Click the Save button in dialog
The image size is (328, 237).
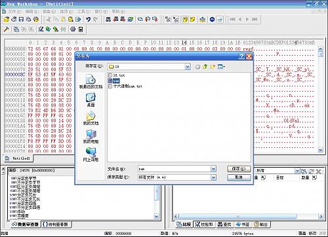[x=239, y=169]
